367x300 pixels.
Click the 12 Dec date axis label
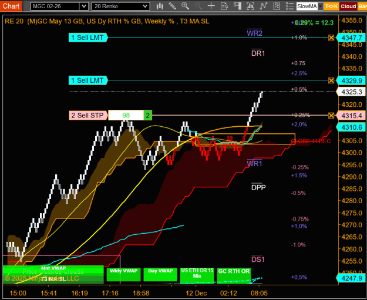[196, 293]
